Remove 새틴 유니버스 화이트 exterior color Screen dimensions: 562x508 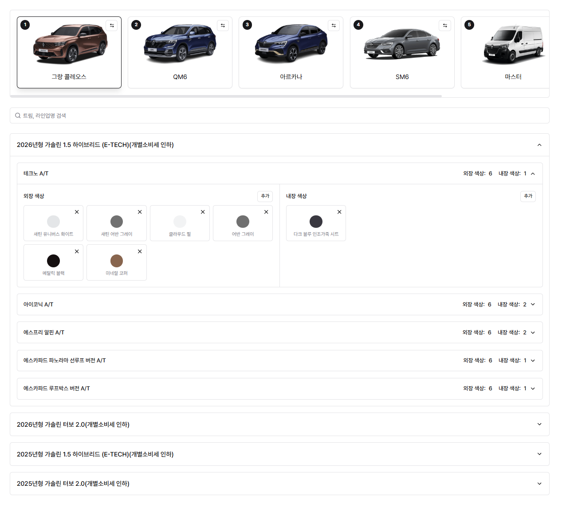pos(77,212)
